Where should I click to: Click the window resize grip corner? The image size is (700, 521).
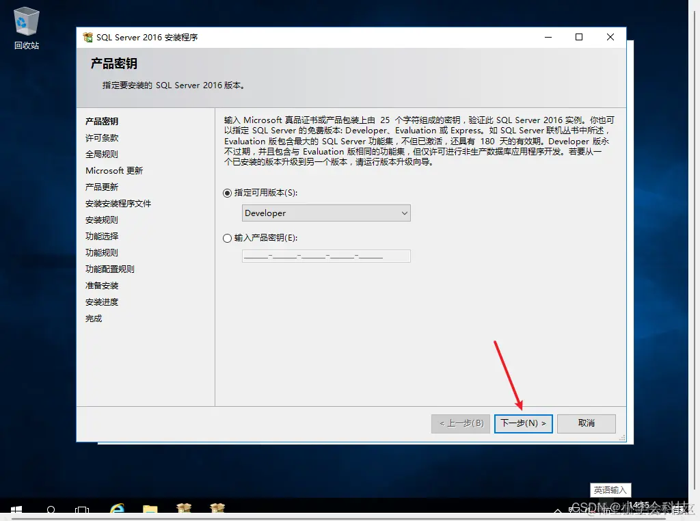(x=622, y=438)
